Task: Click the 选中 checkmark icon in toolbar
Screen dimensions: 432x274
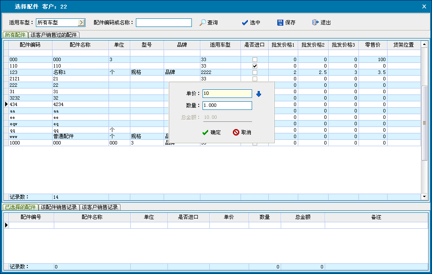Action: point(245,23)
